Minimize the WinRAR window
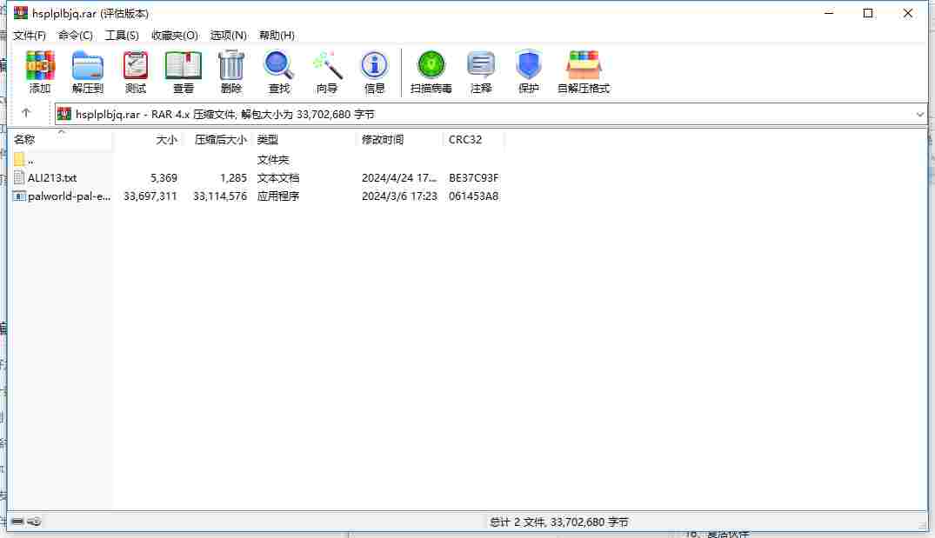Viewport: 935px width, 538px height. tap(828, 13)
